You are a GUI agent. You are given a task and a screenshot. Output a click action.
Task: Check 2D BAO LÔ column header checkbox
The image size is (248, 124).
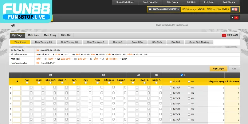click(62, 83)
